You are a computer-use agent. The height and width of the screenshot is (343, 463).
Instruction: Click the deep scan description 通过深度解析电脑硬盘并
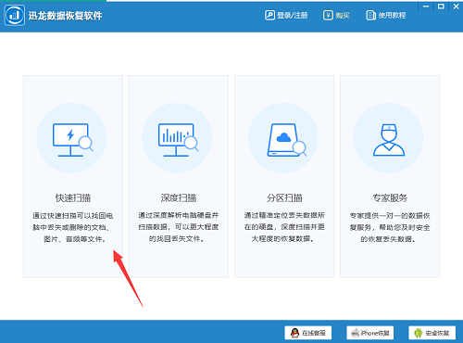click(179, 215)
